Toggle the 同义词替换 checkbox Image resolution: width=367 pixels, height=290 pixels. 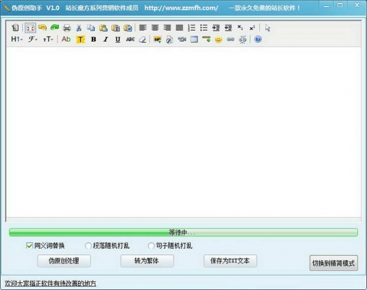(30, 245)
